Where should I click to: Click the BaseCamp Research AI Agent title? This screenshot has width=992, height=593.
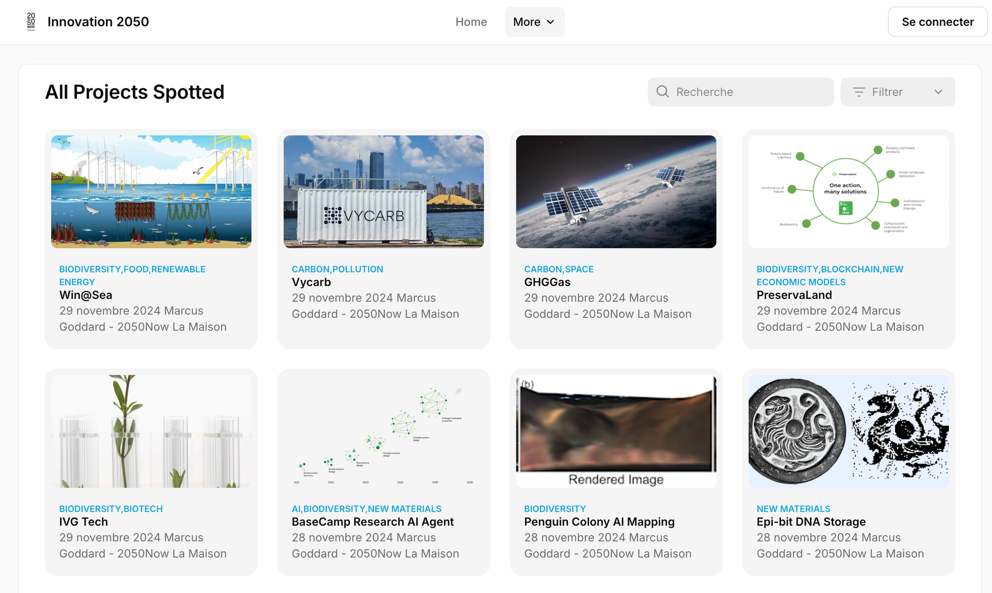pyautogui.click(x=372, y=522)
